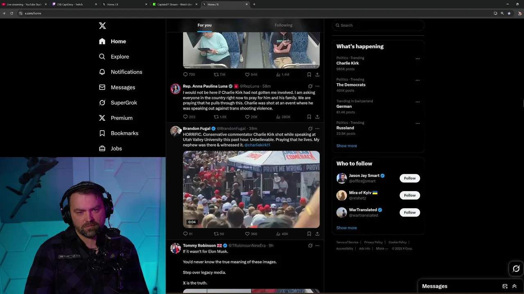Image resolution: width=524 pixels, height=294 pixels.
Task: Open Notifications in the sidebar
Action: pyautogui.click(x=121, y=72)
